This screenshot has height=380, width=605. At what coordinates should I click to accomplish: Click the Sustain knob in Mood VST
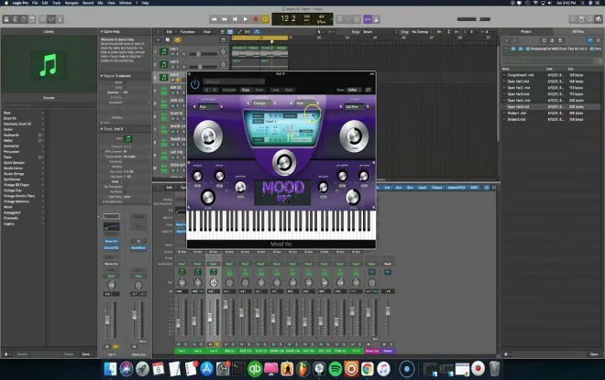tap(240, 188)
